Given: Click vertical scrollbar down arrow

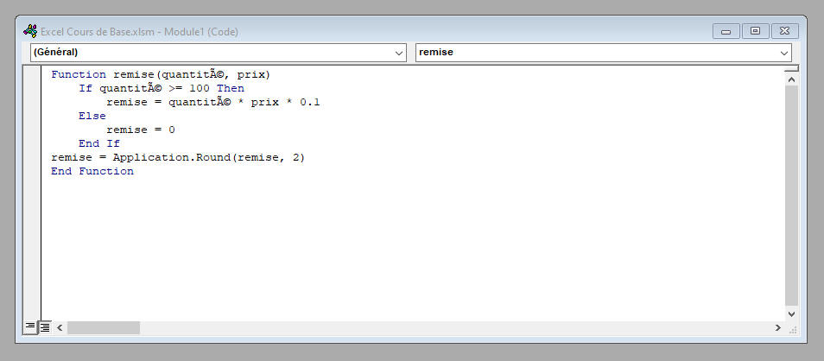Looking at the screenshot, I should (x=791, y=313).
